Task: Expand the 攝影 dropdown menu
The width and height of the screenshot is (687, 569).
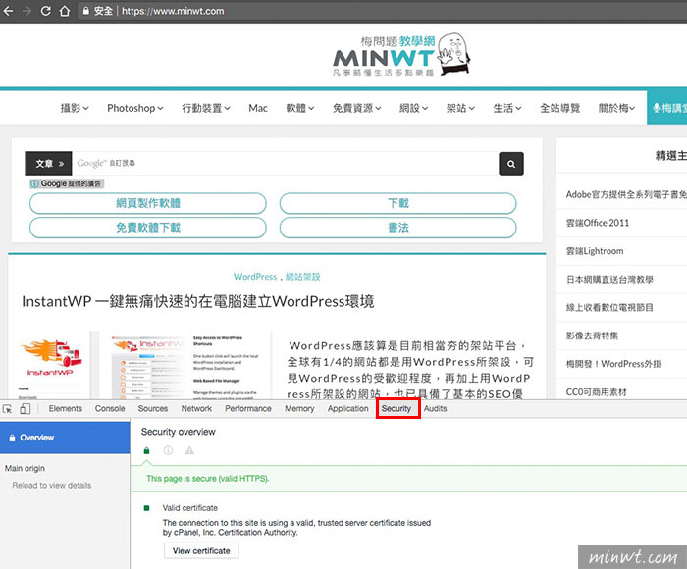Action: coord(75,108)
